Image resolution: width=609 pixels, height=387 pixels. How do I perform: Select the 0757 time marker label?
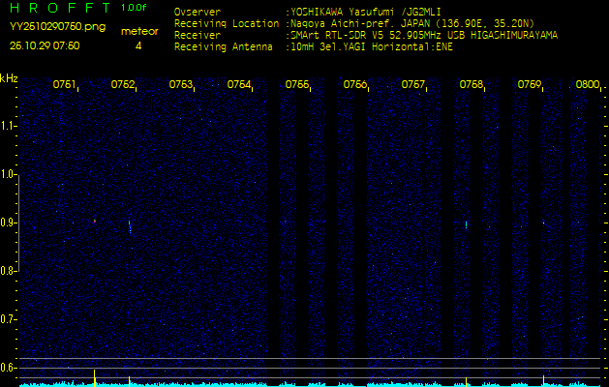[x=412, y=84]
